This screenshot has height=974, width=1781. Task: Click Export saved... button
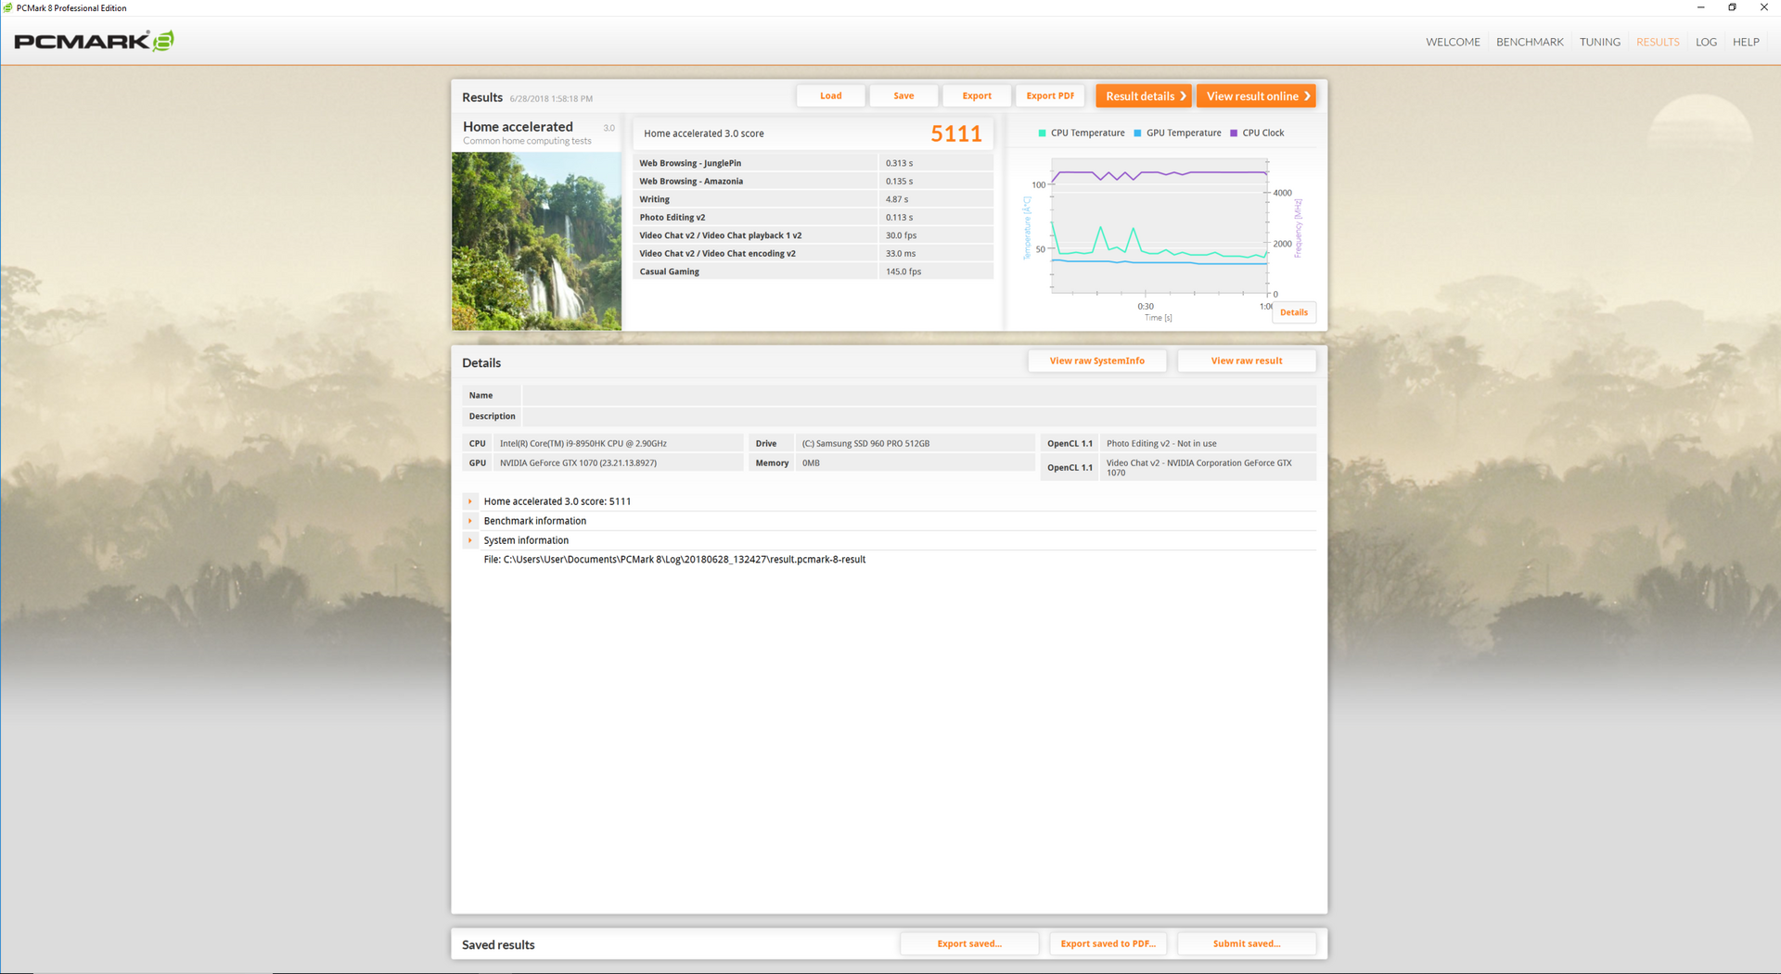coord(969,944)
